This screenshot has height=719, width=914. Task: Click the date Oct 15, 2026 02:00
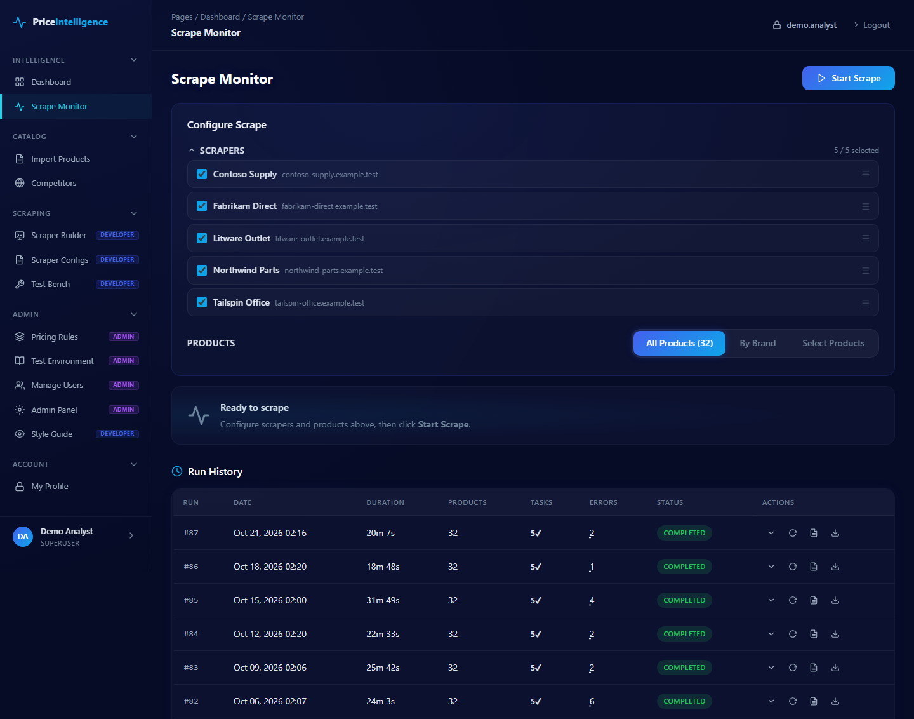tap(270, 600)
